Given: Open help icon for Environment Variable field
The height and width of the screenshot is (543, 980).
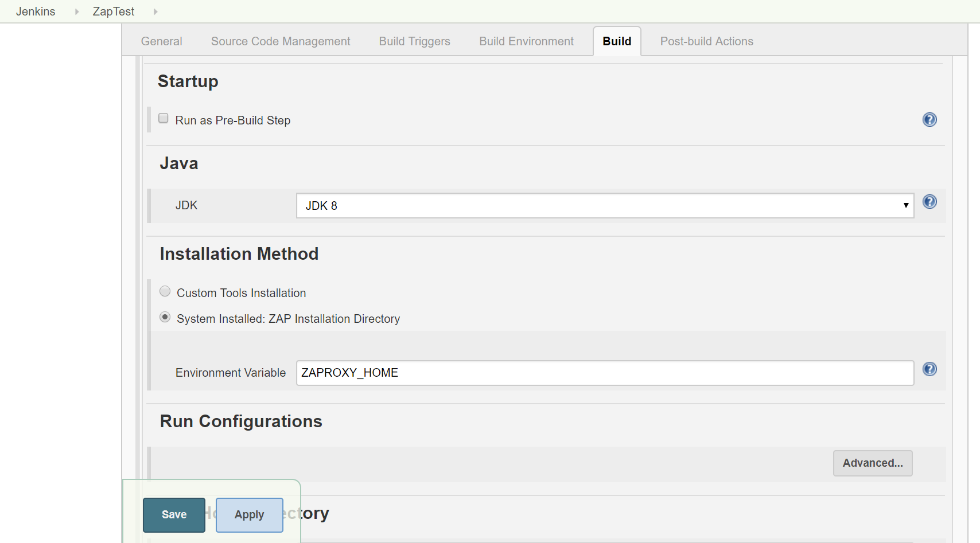Looking at the screenshot, I should (930, 369).
